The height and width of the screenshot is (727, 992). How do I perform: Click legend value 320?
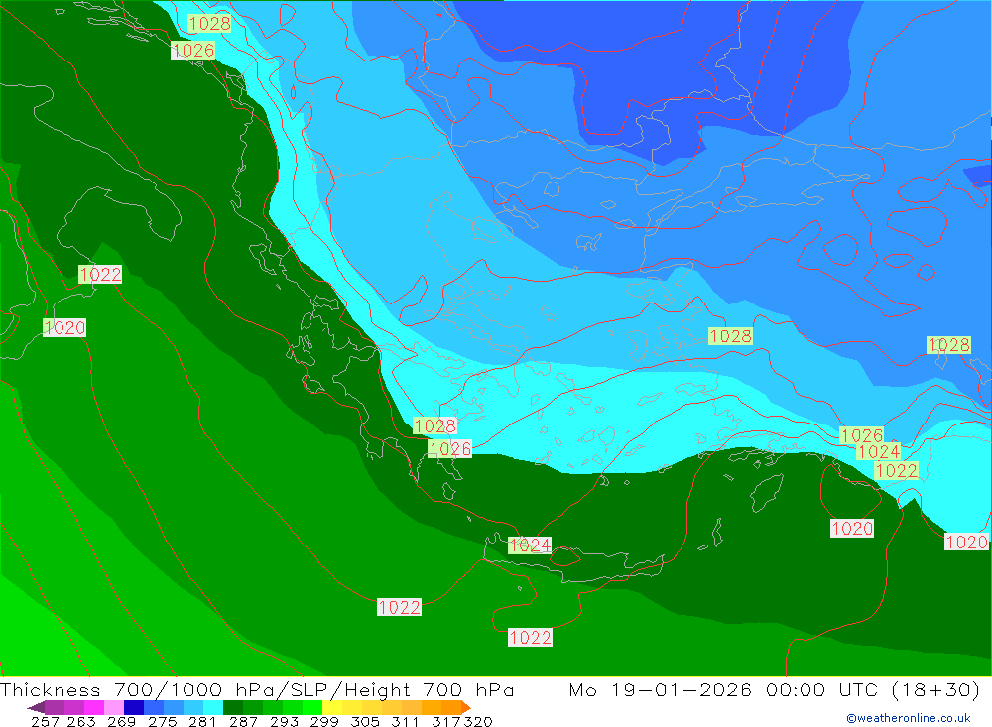click(x=478, y=721)
